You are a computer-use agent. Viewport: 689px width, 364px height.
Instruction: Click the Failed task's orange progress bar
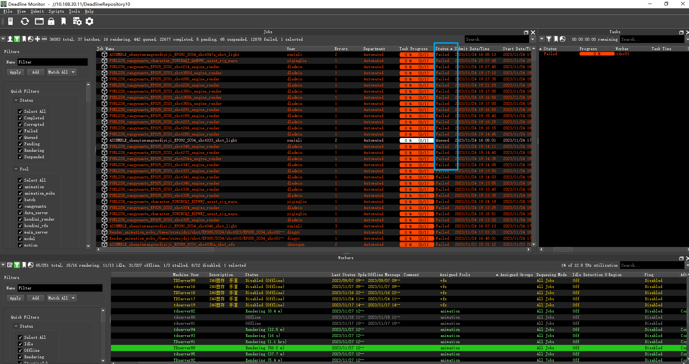597,54
